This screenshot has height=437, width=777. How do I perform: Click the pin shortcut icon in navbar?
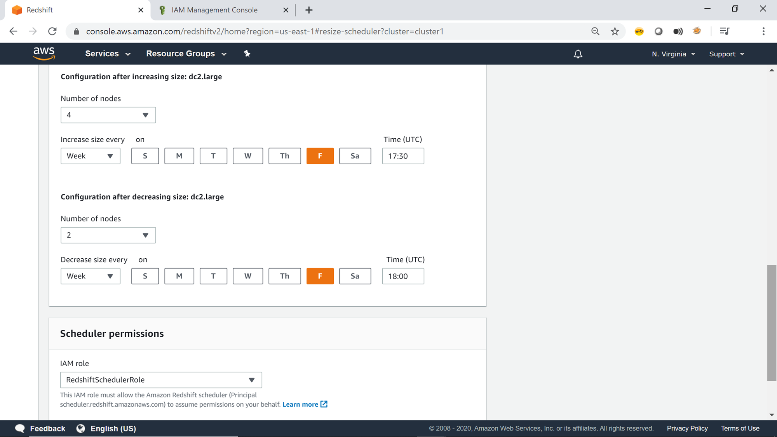247,54
